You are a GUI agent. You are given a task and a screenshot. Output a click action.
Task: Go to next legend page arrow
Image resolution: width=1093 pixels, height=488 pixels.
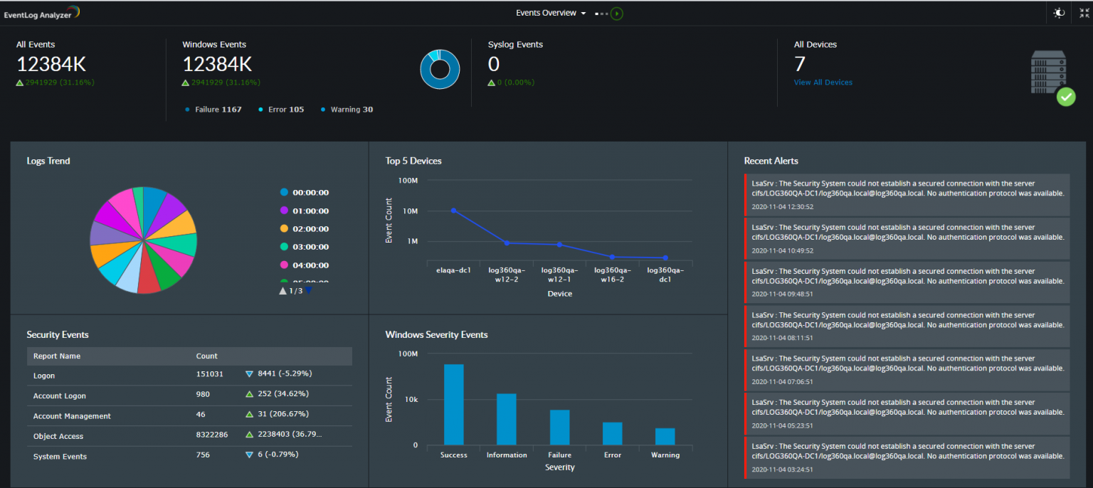point(309,290)
